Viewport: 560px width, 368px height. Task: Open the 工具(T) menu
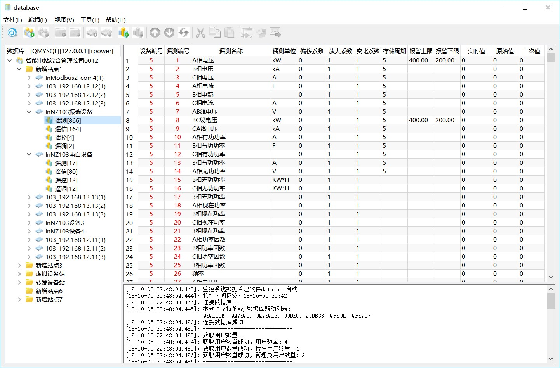coord(90,20)
